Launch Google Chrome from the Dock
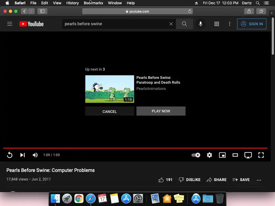This screenshot has height=206, width=275. 79,199
